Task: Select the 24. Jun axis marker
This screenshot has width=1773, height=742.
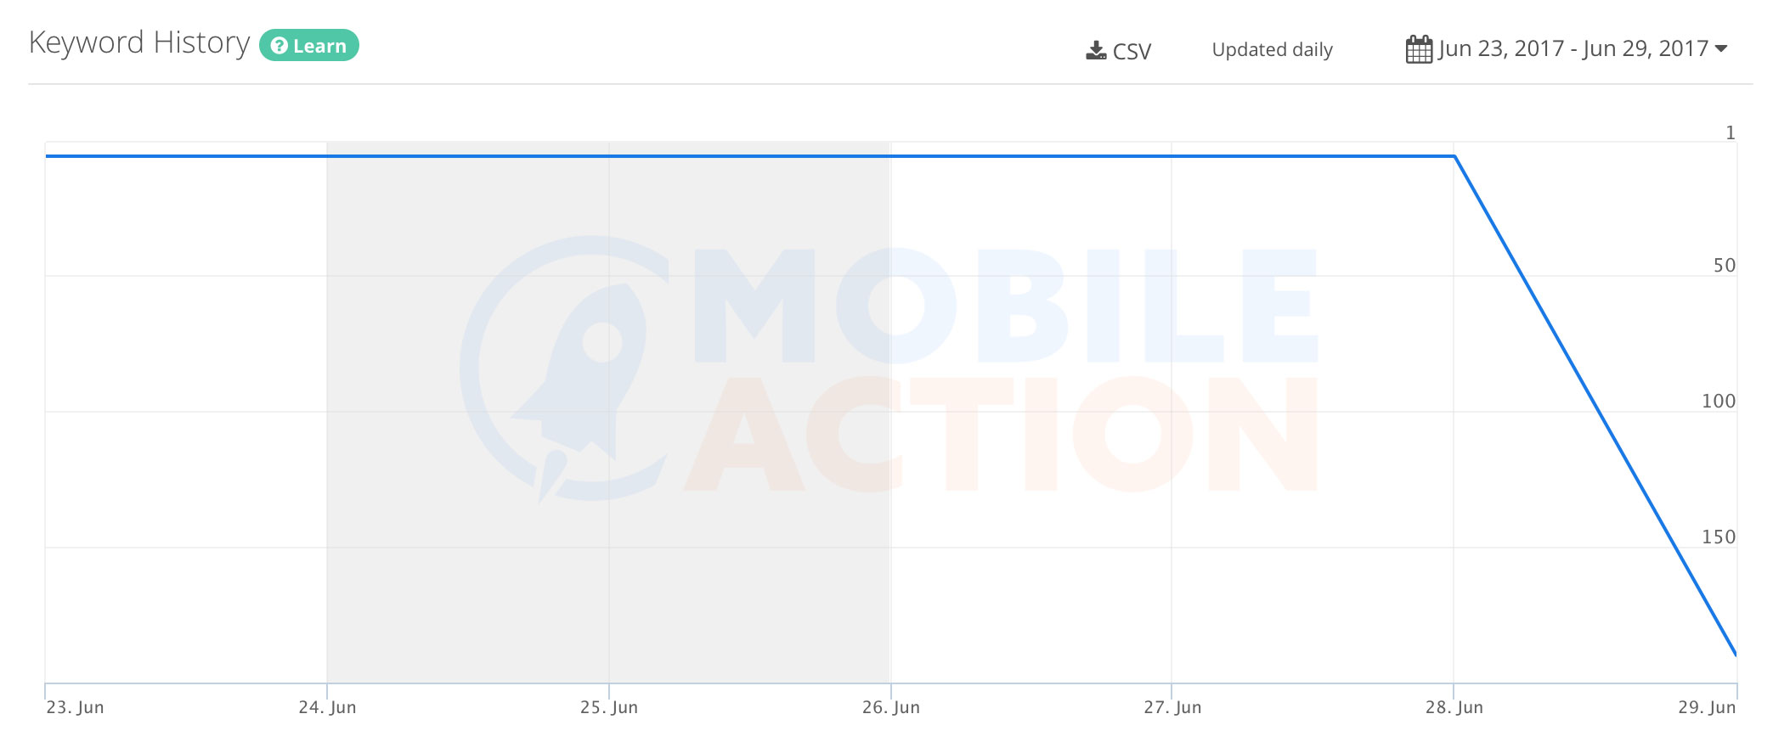Action: (x=327, y=707)
